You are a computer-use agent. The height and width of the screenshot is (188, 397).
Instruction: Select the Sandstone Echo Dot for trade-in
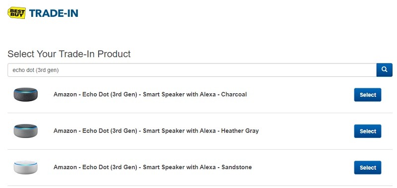pos(368,168)
